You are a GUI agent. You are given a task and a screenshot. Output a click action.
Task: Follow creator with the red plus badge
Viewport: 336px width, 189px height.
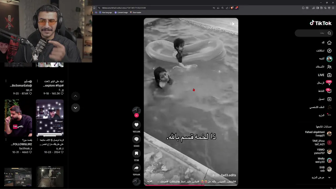click(136, 115)
